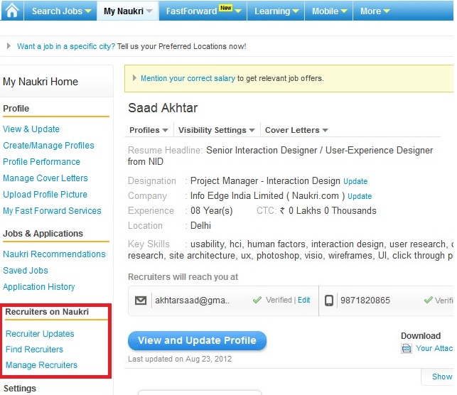Open Recruiter Updates link
This screenshot has height=395, width=457.
(40, 333)
